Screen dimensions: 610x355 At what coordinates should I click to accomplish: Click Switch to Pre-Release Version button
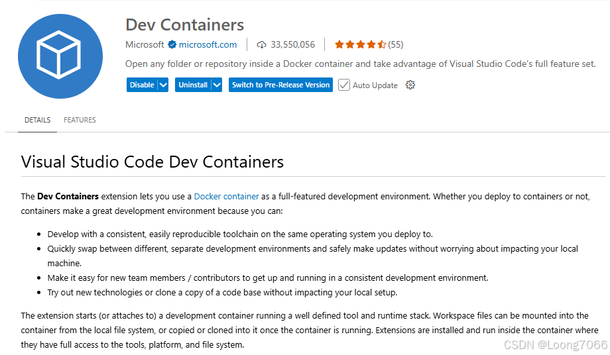280,85
